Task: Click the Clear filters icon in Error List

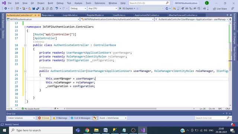Action: pyautogui.click(x=95, y=118)
